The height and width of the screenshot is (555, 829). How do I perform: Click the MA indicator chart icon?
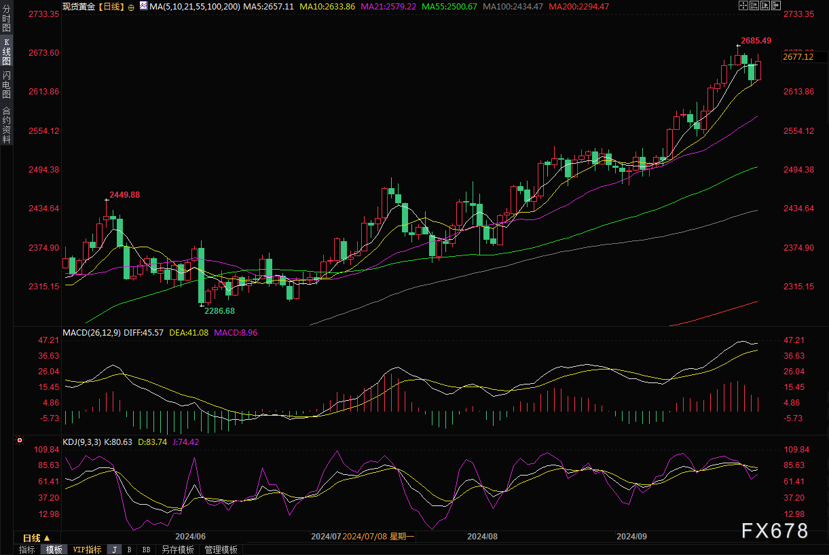click(x=143, y=5)
